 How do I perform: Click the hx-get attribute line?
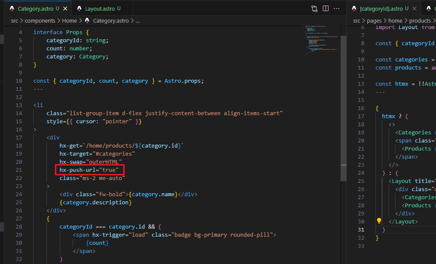point(122,145)
